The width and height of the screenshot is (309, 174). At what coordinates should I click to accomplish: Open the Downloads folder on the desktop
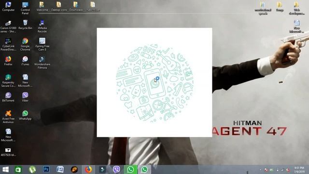(x=76, y=6)
